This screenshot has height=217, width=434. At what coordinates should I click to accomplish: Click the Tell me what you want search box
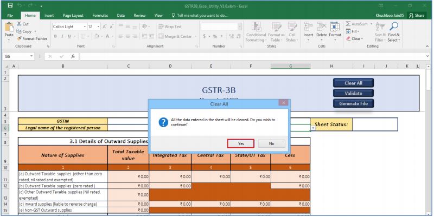pyautogui.click(x=200, y=16)
